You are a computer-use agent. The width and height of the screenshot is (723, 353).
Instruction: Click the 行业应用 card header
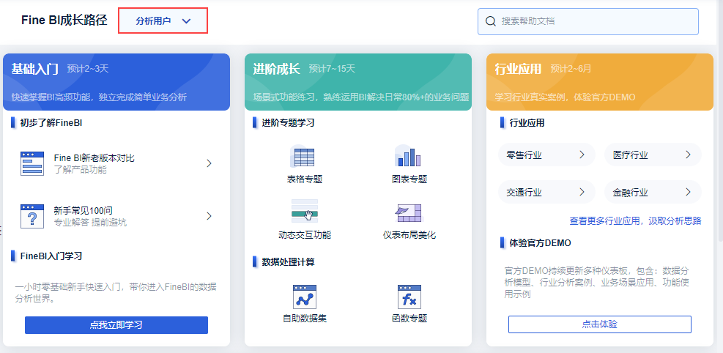(x=600, y=82)
